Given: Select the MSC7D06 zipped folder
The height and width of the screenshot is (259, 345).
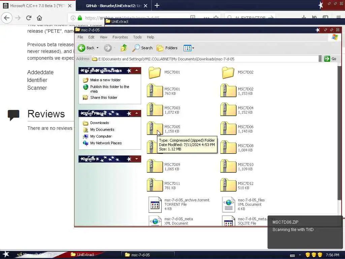Looking at the screenshot, I should (238, 129).
